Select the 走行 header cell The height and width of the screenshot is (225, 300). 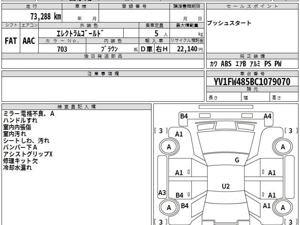[32, 6]
